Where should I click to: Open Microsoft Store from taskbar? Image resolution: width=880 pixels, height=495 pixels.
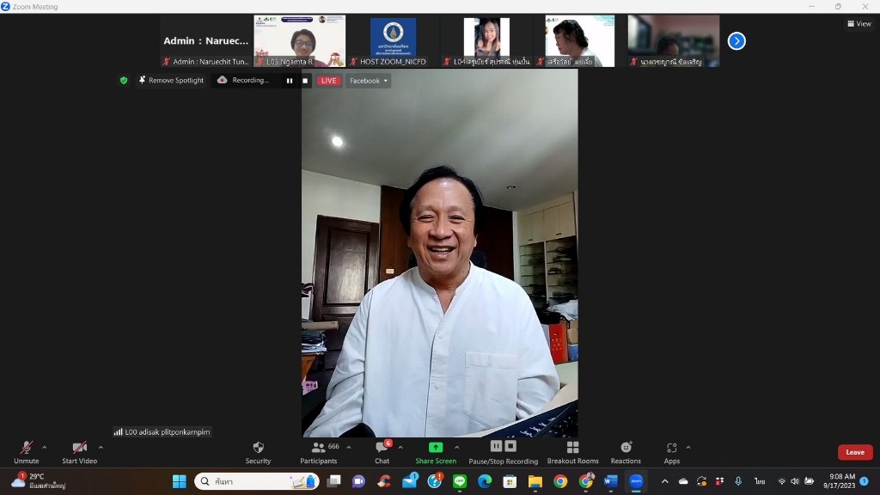pyautogui.click(x=510, y=481)
